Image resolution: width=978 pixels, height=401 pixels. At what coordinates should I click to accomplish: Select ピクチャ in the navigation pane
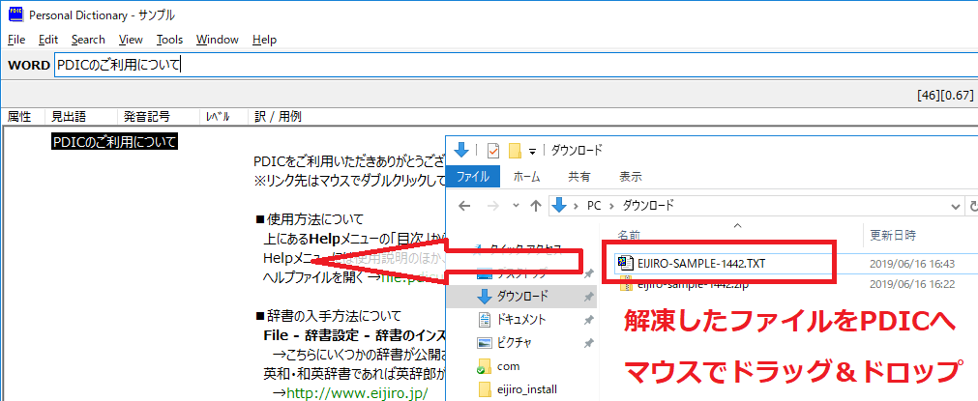[x=515, y=342]
